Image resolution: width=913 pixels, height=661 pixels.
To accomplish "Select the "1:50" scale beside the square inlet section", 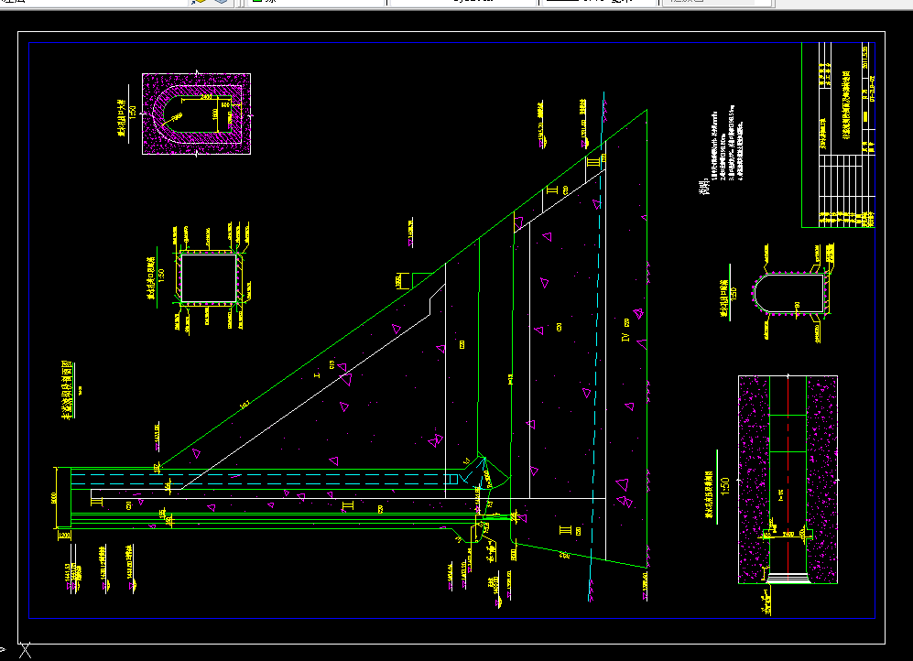I will [x=161, y=275].
